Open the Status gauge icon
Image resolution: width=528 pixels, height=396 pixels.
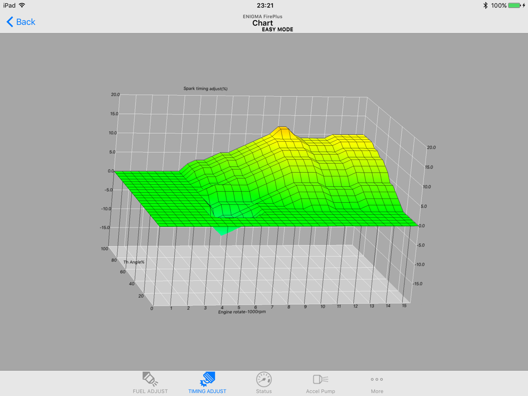(x=263, y=379)
